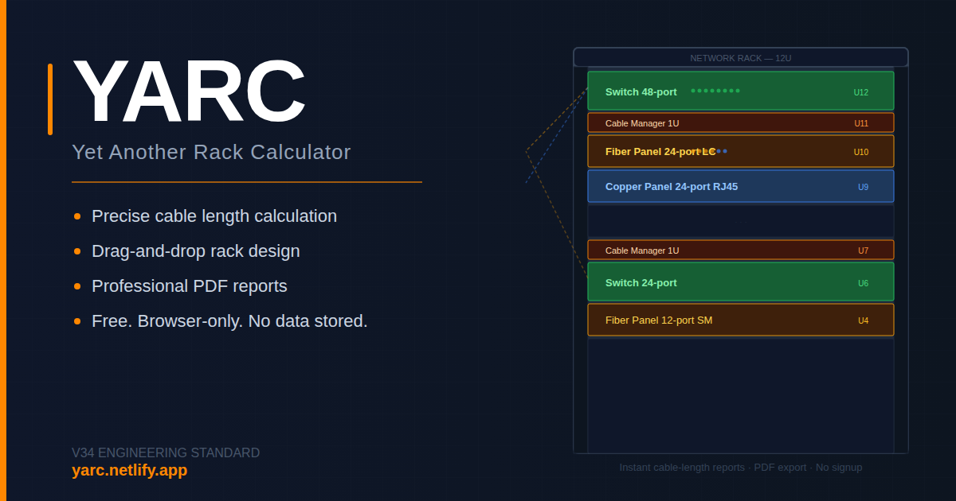Select the Fiber Panel 12-port SM device
The height and width of the screenshot is (501, 956).
741,320
